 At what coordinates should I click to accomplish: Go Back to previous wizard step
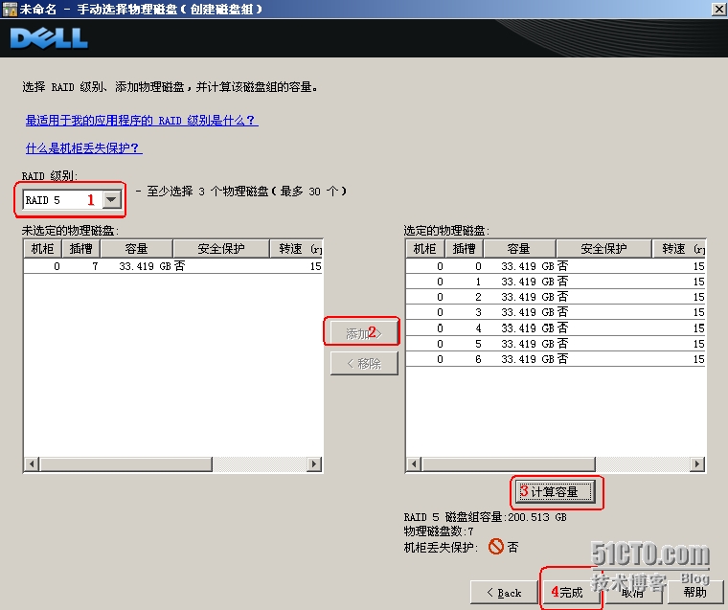click(x=504, y=593)
